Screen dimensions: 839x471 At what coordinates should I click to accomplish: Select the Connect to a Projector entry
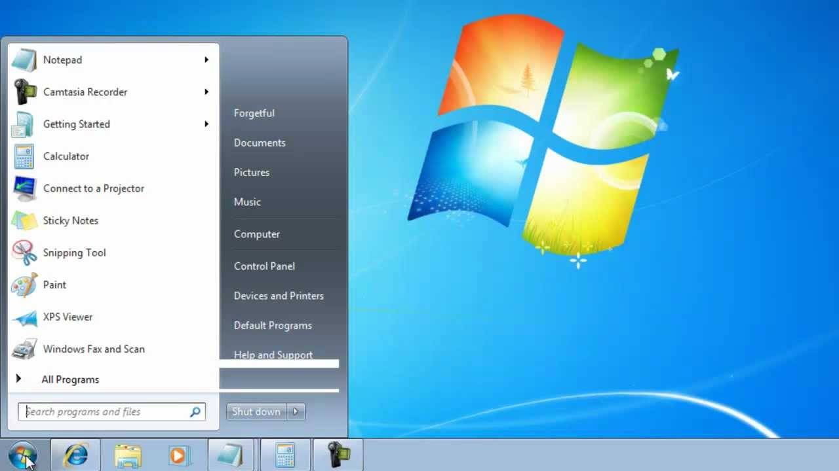click(x=113, y=188)
